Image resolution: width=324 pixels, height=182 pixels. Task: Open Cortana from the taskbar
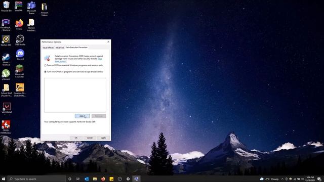[x=70, y=179]
